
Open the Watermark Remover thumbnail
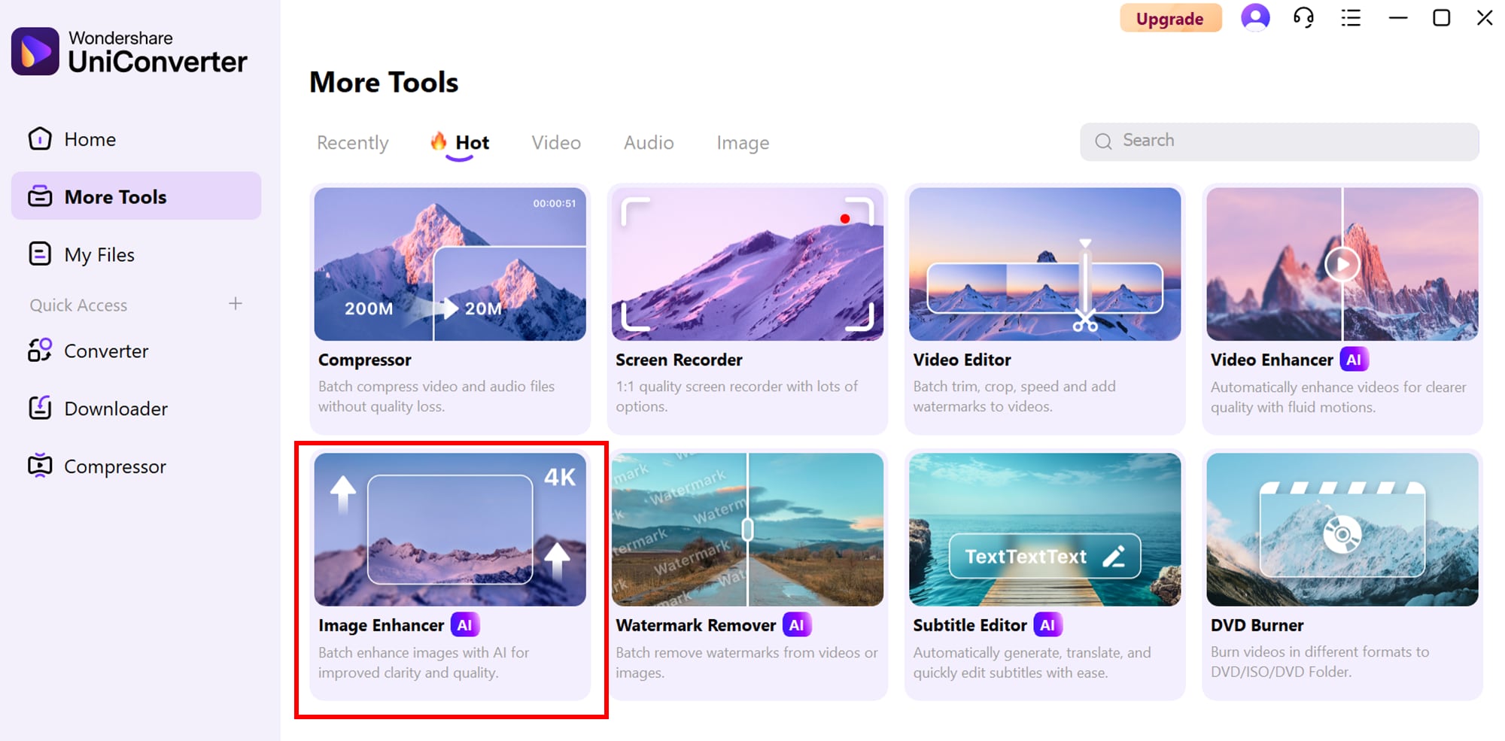pyautogui.click(x=747, y=529)
